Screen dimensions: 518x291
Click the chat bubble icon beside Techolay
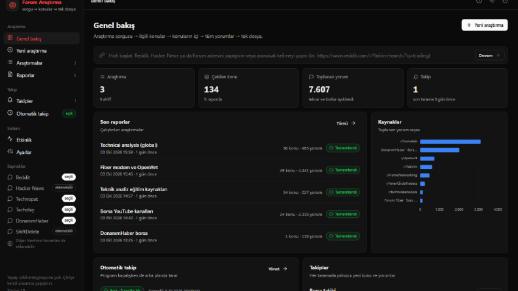[x=10, y=209]
